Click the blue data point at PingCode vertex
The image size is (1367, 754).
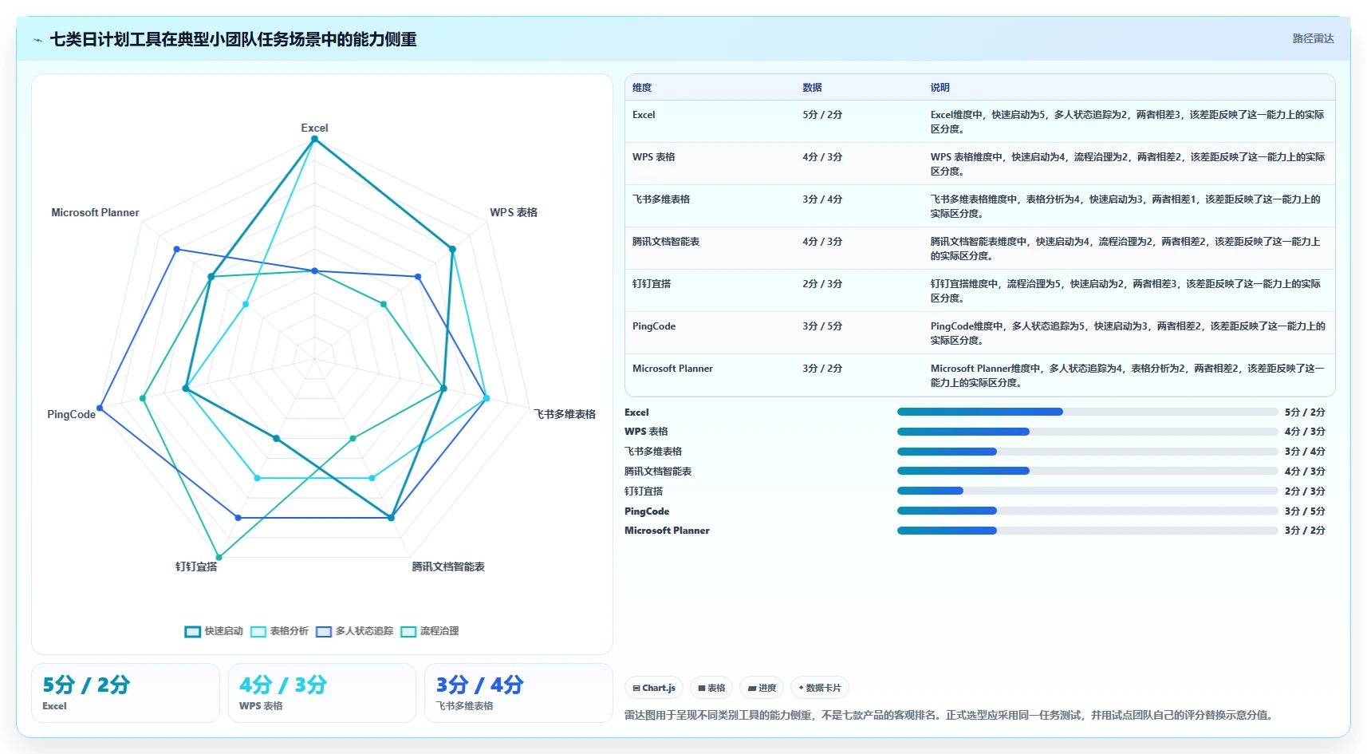tap(100, 409)
